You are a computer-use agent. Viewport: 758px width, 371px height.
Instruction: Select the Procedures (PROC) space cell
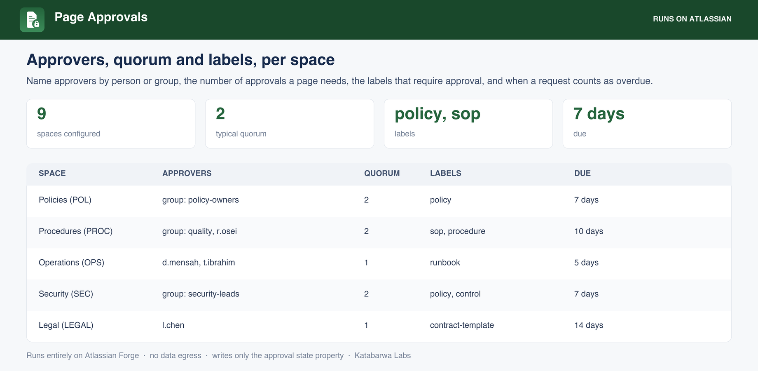[76, 231]
